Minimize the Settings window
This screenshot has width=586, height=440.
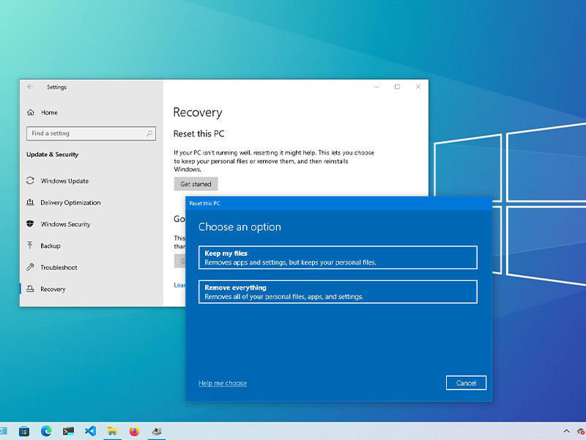377,87
